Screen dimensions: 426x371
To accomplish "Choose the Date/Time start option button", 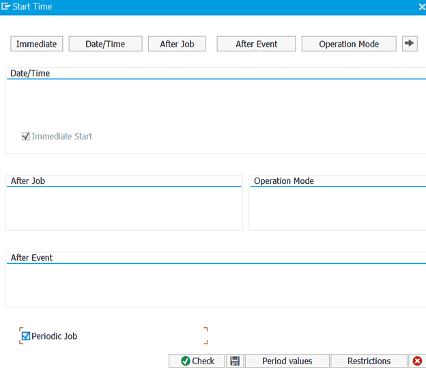I will pos(105,44).
